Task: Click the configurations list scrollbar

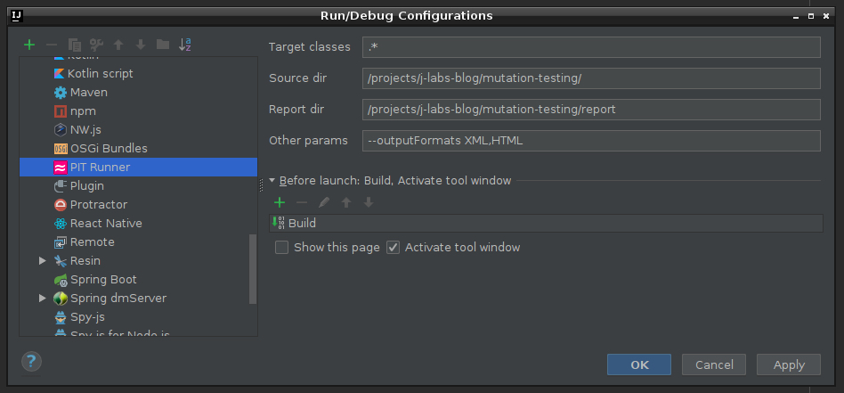Action: [253, 269]
